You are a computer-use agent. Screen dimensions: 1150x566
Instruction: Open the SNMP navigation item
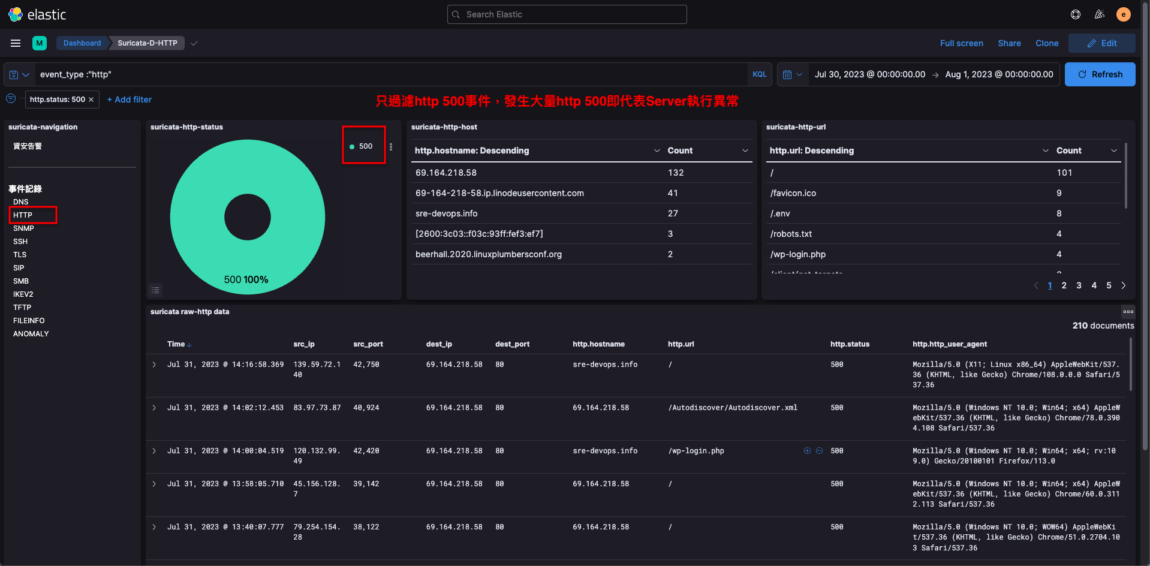pyautogui.click(x=23, y=228)
